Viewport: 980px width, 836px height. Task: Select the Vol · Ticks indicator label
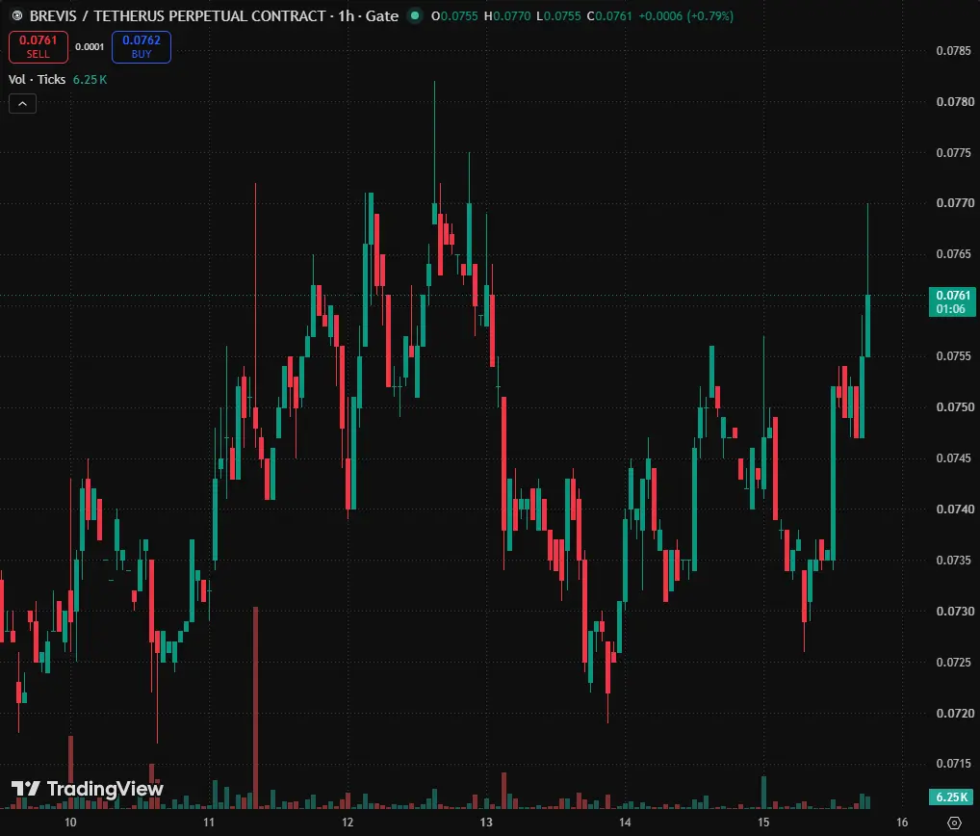pyautogui.click(x=37, y=79)
